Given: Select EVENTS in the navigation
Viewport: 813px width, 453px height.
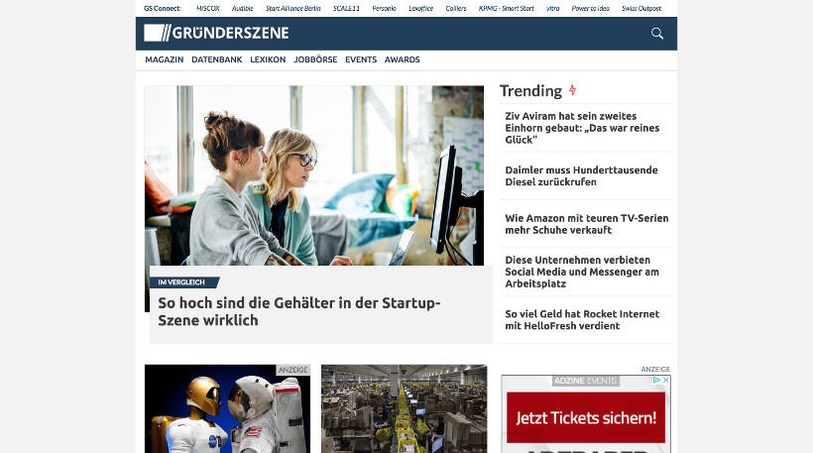Looking at the screenshot, I should tap(361, 59).
